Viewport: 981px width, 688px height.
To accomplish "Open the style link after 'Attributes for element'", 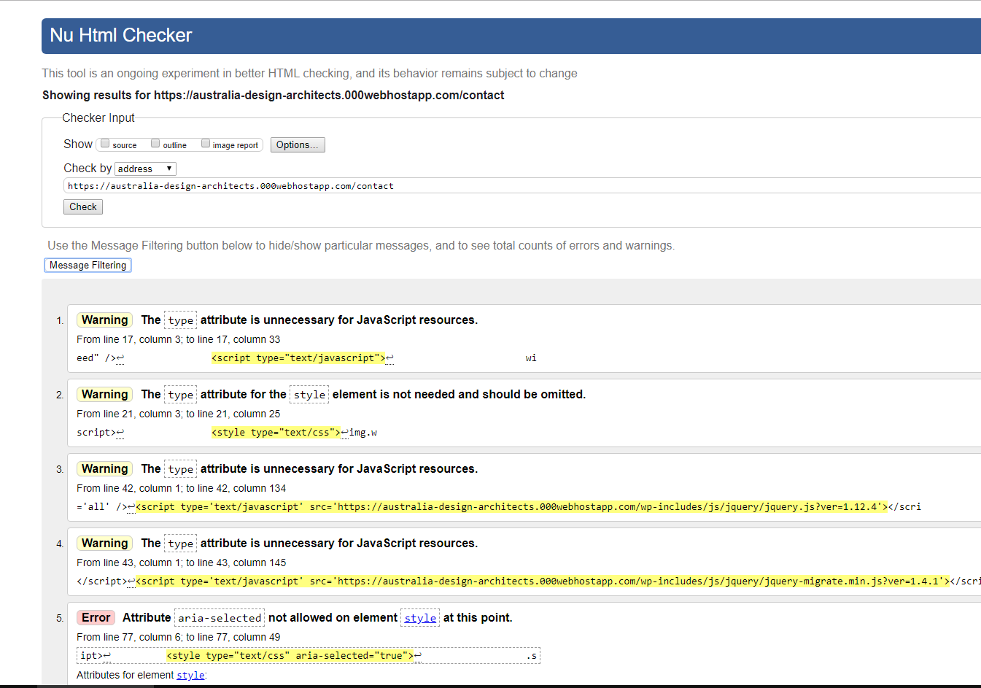I will [x=190, y=676].
